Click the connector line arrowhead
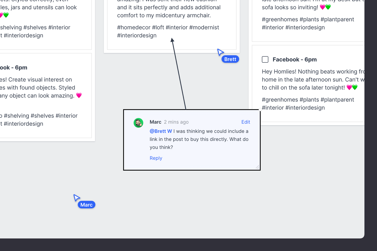 (x=172, y=40)
